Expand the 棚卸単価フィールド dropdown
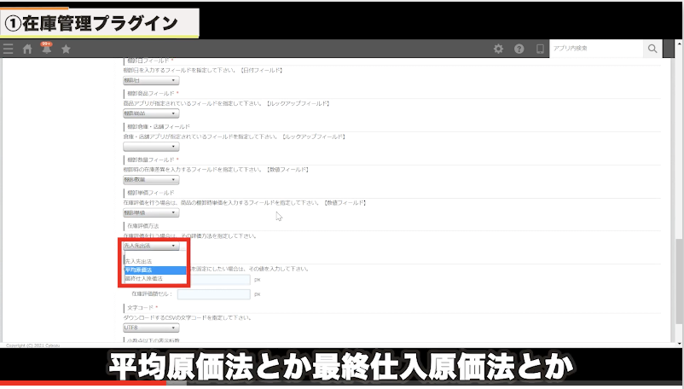The image size is (684, 389). coord(150,213)
